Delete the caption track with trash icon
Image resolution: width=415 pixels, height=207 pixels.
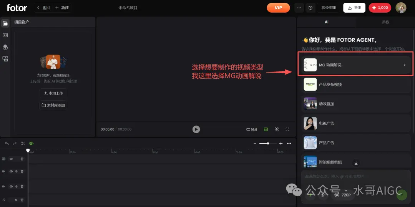pos(22,159)
